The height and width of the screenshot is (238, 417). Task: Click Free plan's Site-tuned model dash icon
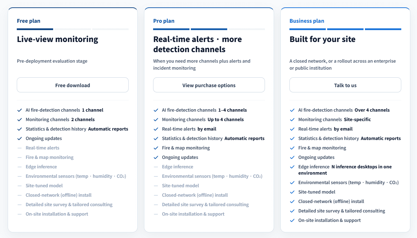coord(20,186)
